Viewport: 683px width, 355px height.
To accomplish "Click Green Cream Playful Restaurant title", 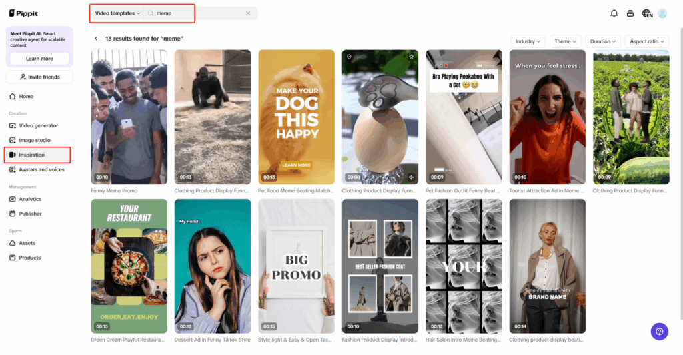I will (x=127, y=340).
